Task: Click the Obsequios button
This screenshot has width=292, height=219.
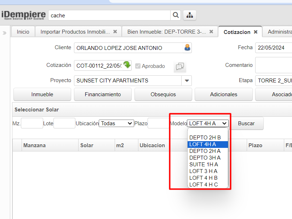Action: (163, 94)
